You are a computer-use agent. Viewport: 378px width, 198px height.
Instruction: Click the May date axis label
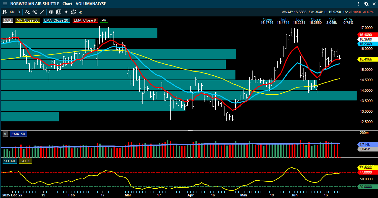coord(244,195)
